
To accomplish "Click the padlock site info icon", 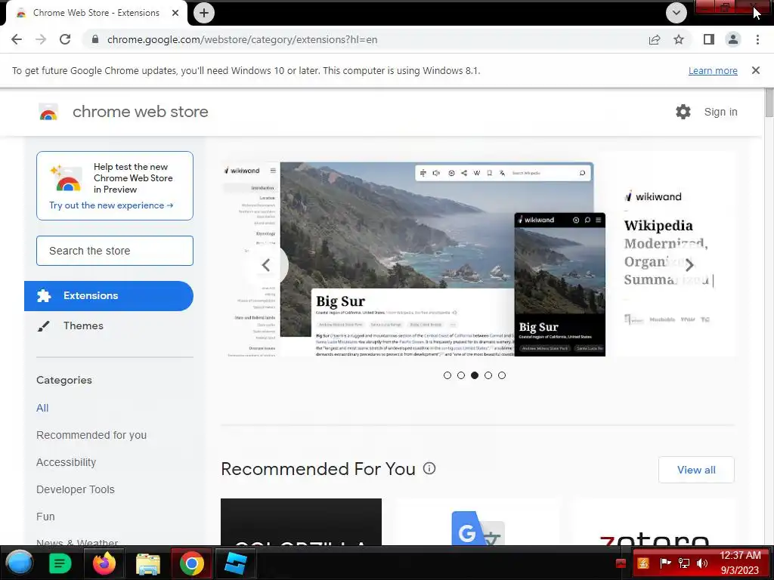I will tap(95, 39).
